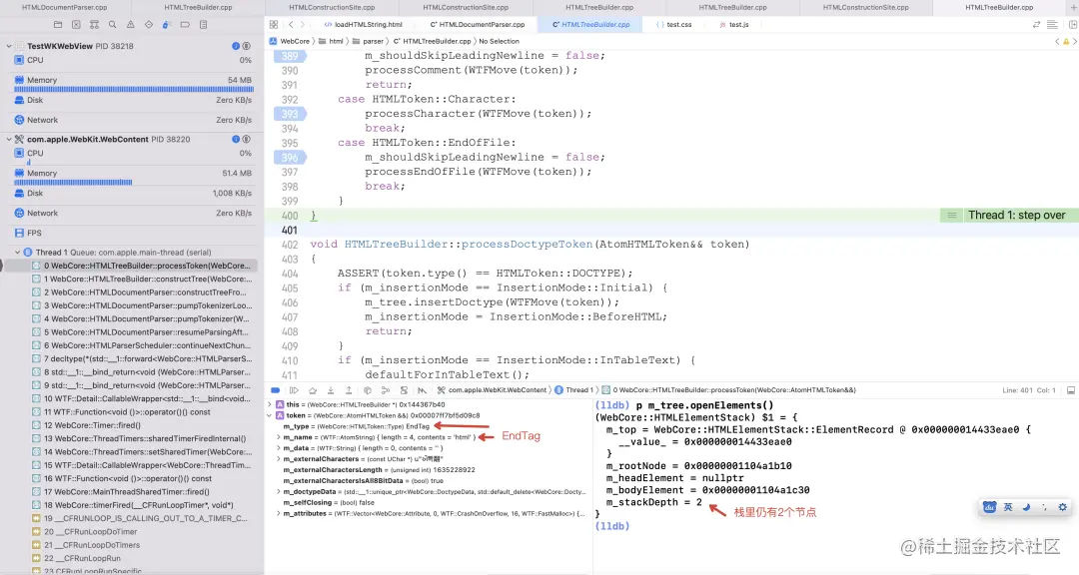Expand the m_attributes variable
The height and width of the screenshot is (575, 1079).
(279, 514)
